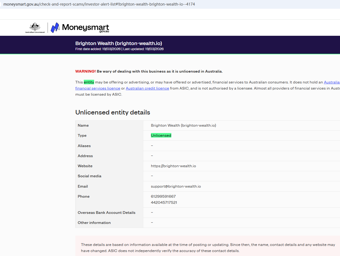Click the Other information row label
340x256 pixels.
click(x=94, y=223)
